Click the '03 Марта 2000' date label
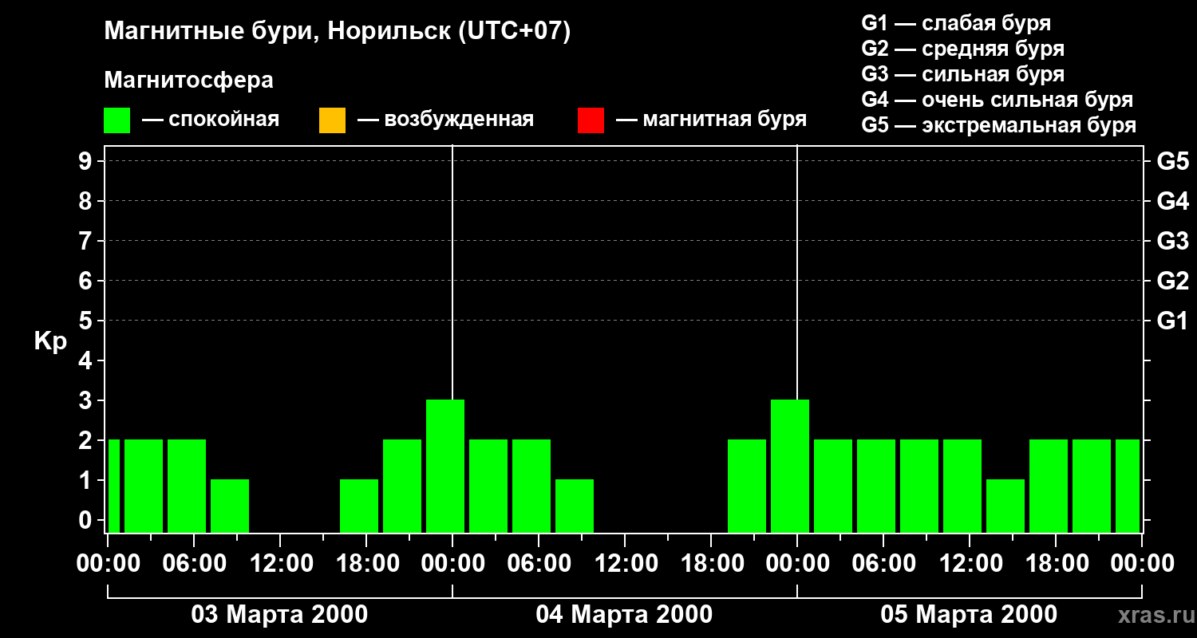 (279, 615)
